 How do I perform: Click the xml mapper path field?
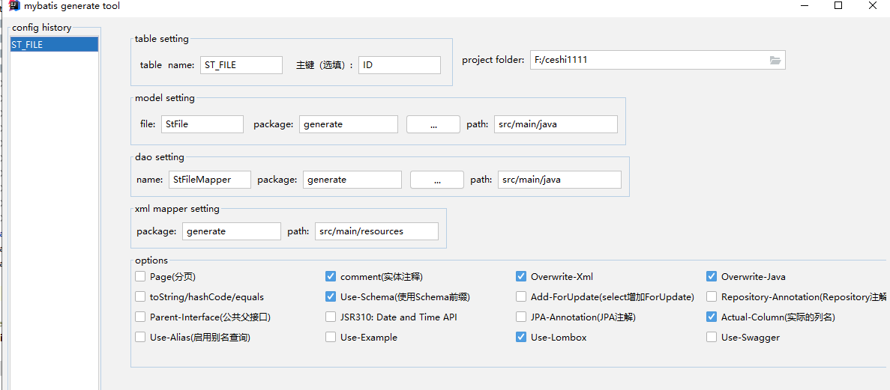coord(376,231)
